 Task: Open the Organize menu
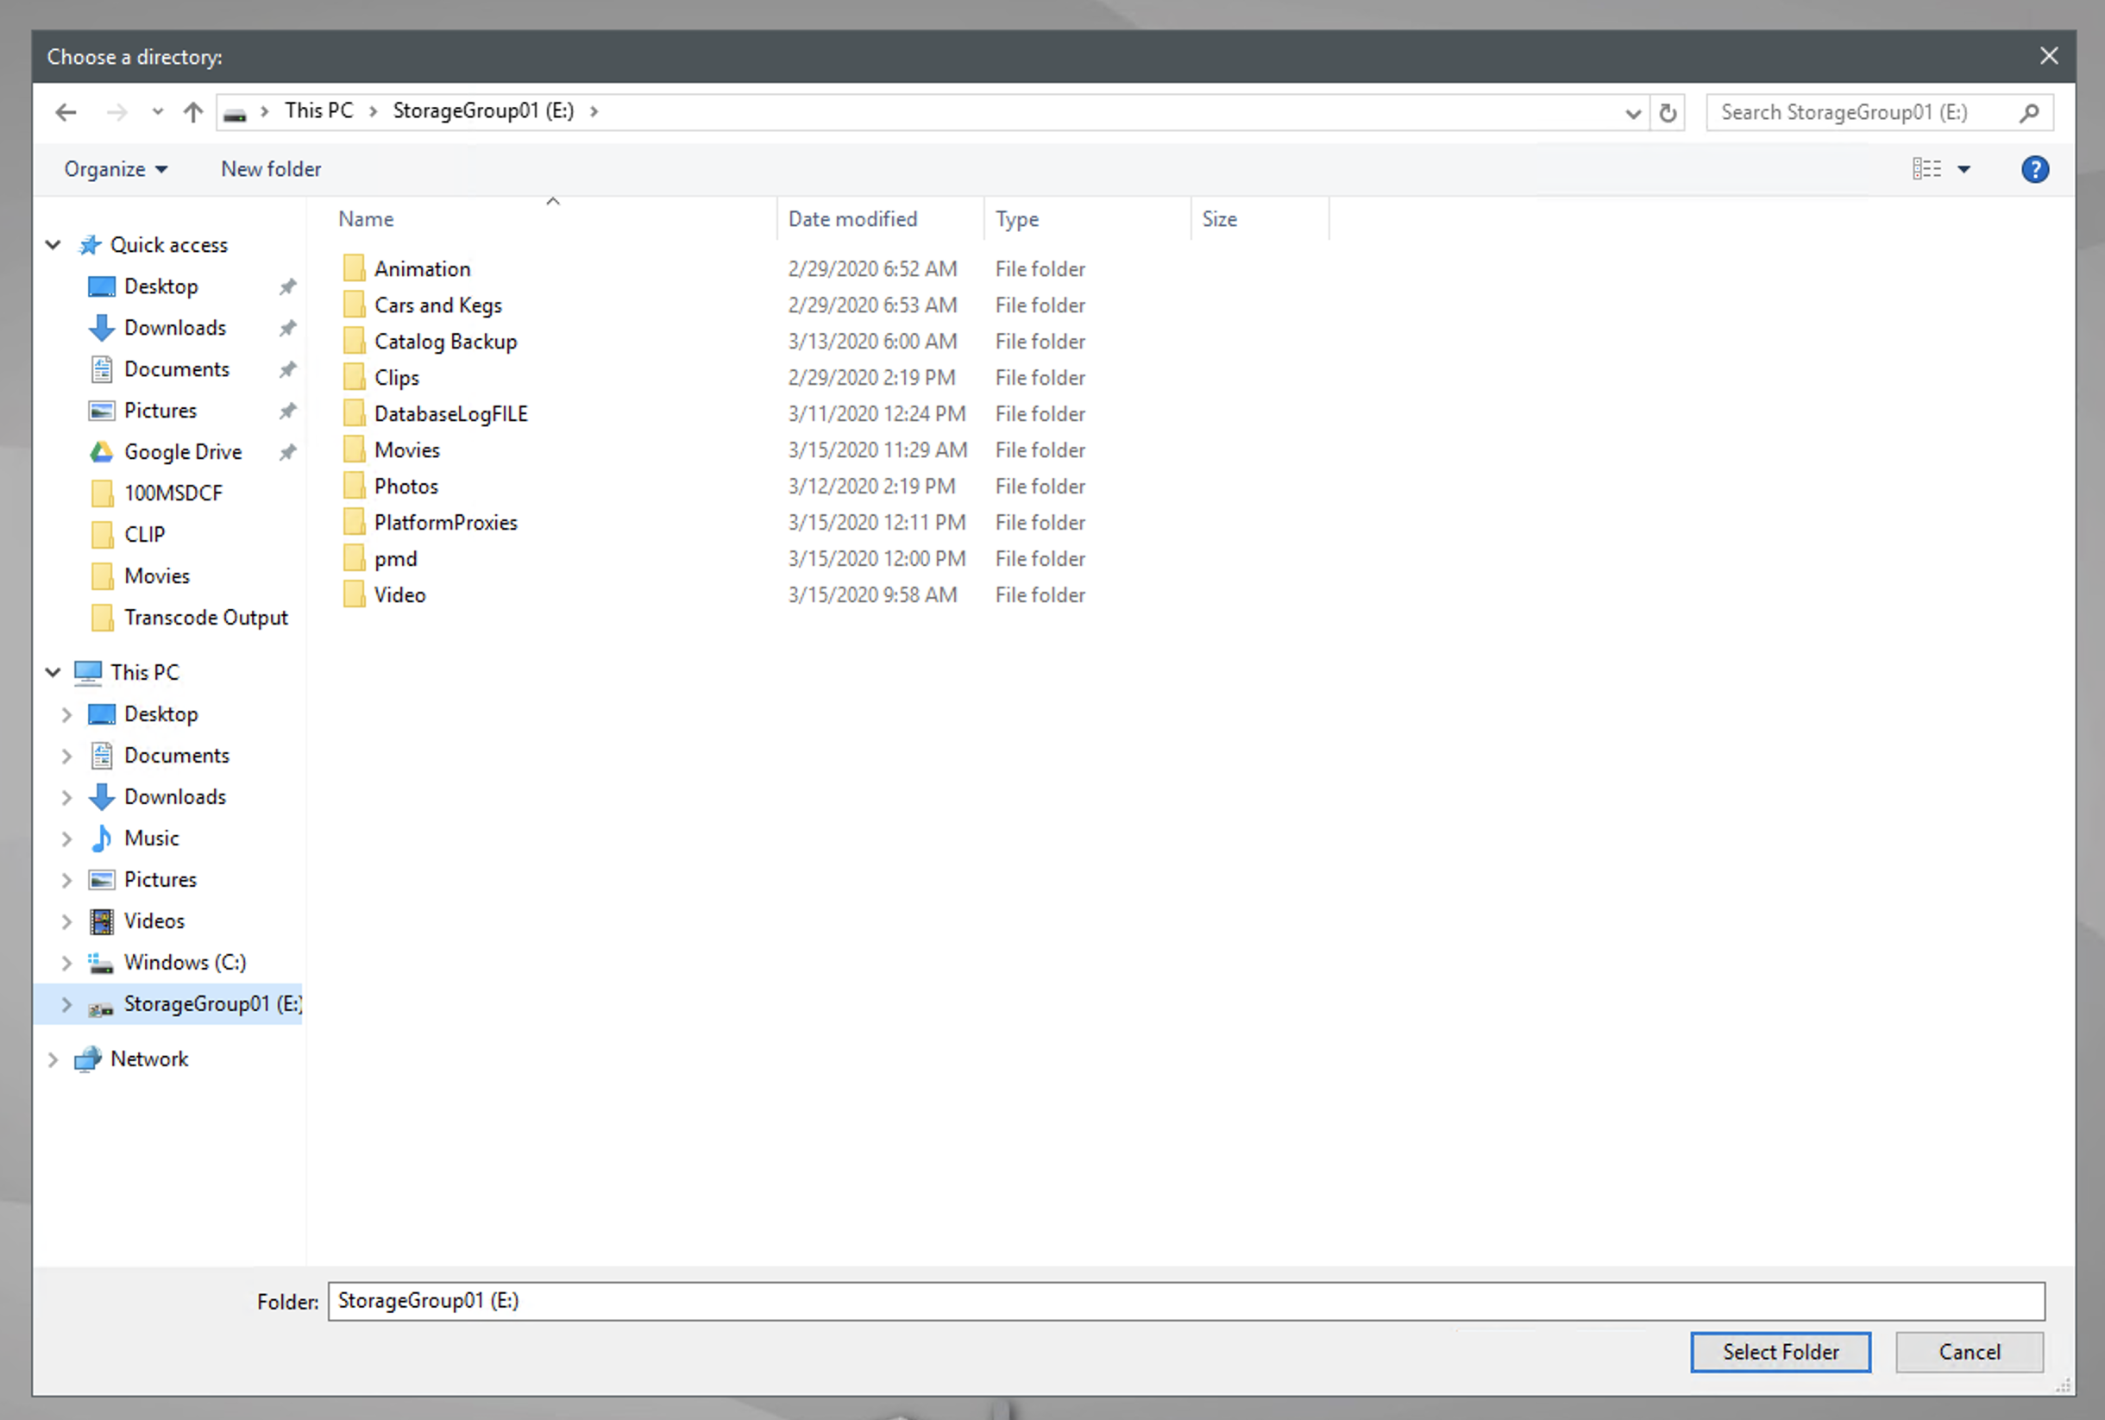[x=115, y=169]
